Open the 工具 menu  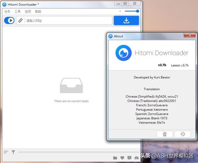click(x=17, y=12)
